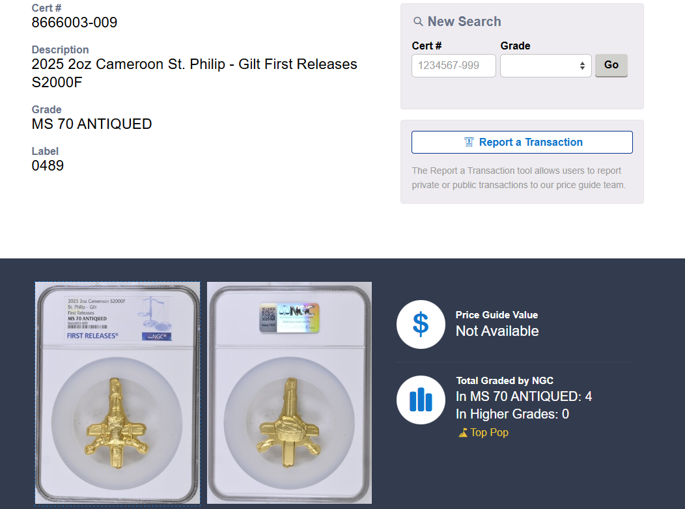Open the Grade dropdown in New Search
Screen dimensions: 685x509
pyautogui.click(x=546, y=66)
